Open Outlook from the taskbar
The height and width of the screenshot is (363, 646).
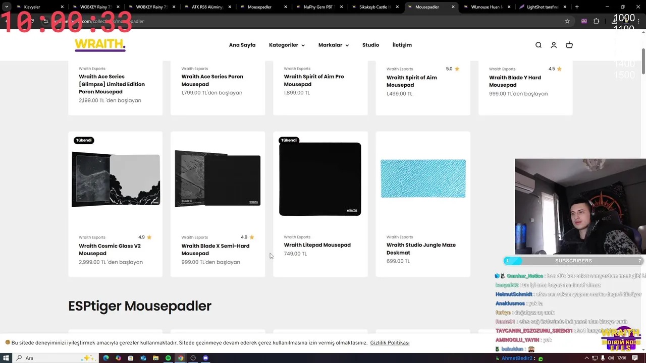coord(143,358)
